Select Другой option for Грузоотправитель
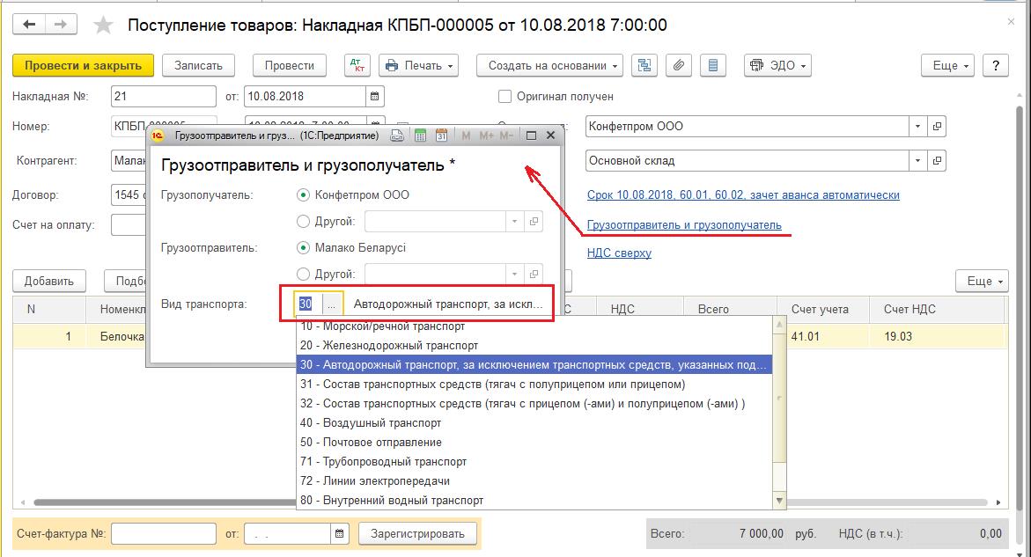Image resolution: width=1031 pixels, height=557 pixels. pyautogui.click(x=303, y=274)
